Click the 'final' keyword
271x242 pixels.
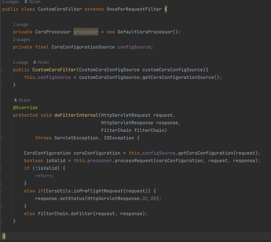42,47
